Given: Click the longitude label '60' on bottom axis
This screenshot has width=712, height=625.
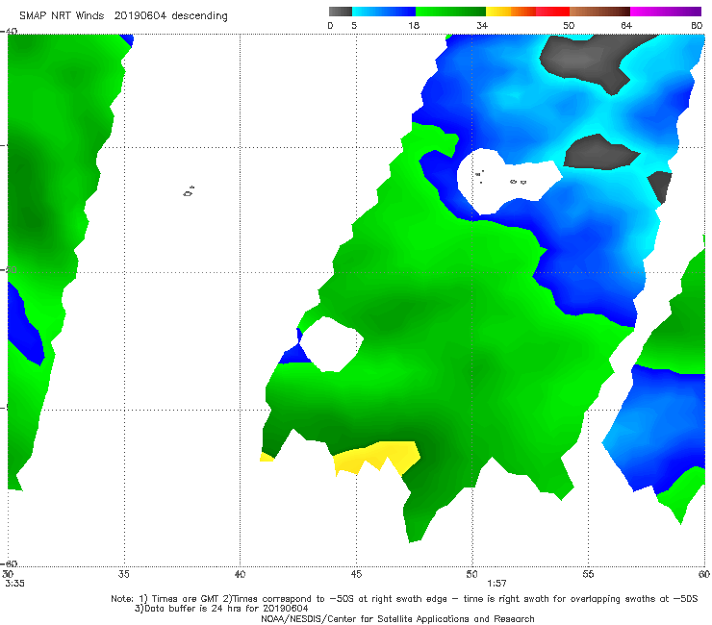Looking at the screenshot, I should (x=704, y=574).
